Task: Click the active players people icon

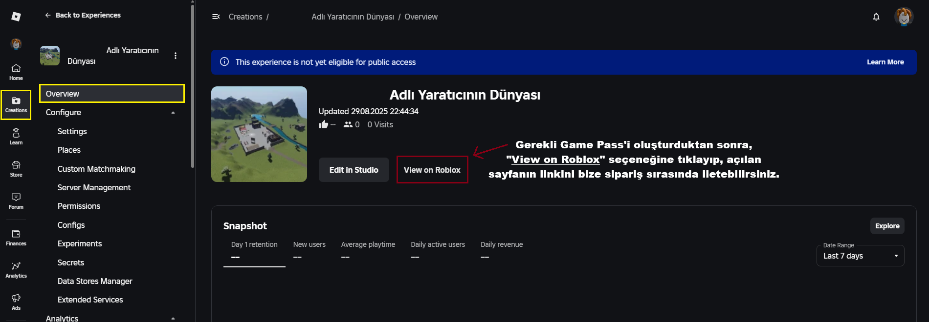Action: point(348,125)
